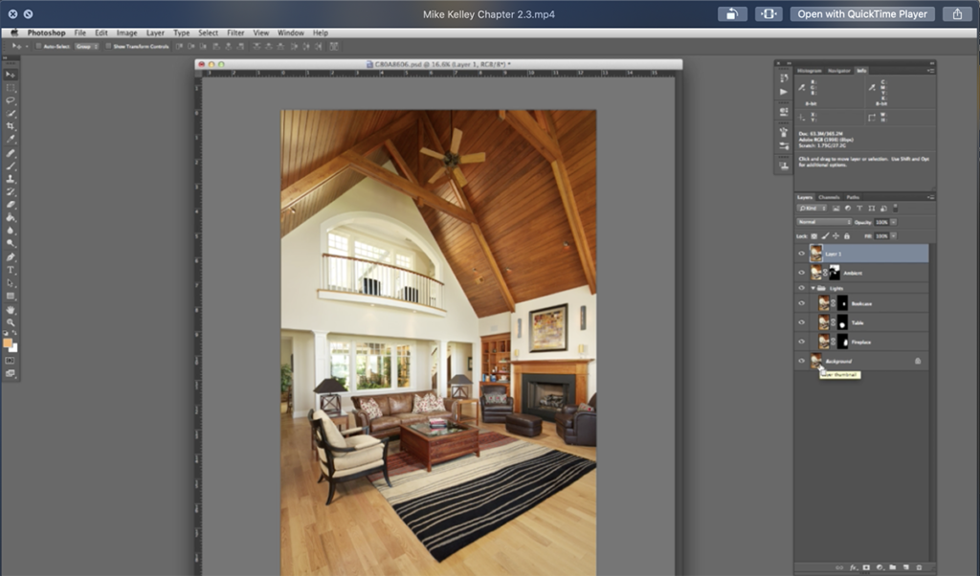Activate the Zoom tool

pyautogui.click(x=11, y=323)
